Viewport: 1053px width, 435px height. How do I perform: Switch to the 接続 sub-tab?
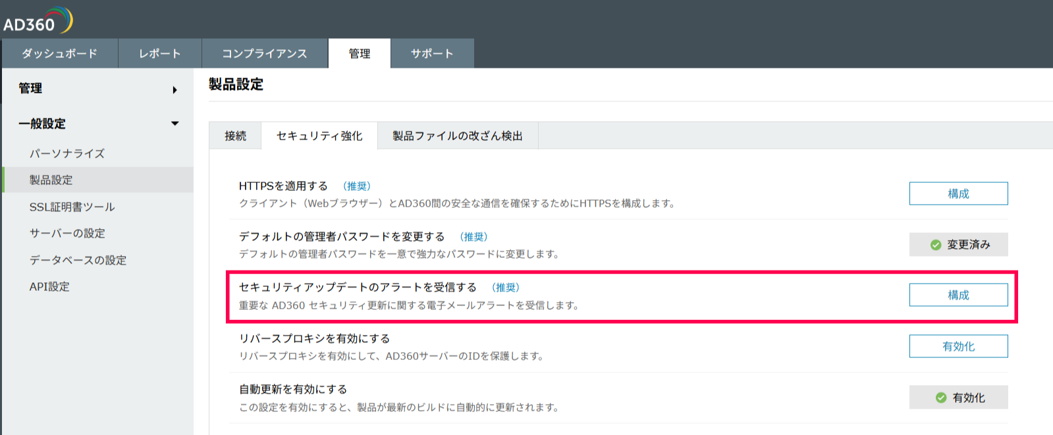(x=235, y=136)
